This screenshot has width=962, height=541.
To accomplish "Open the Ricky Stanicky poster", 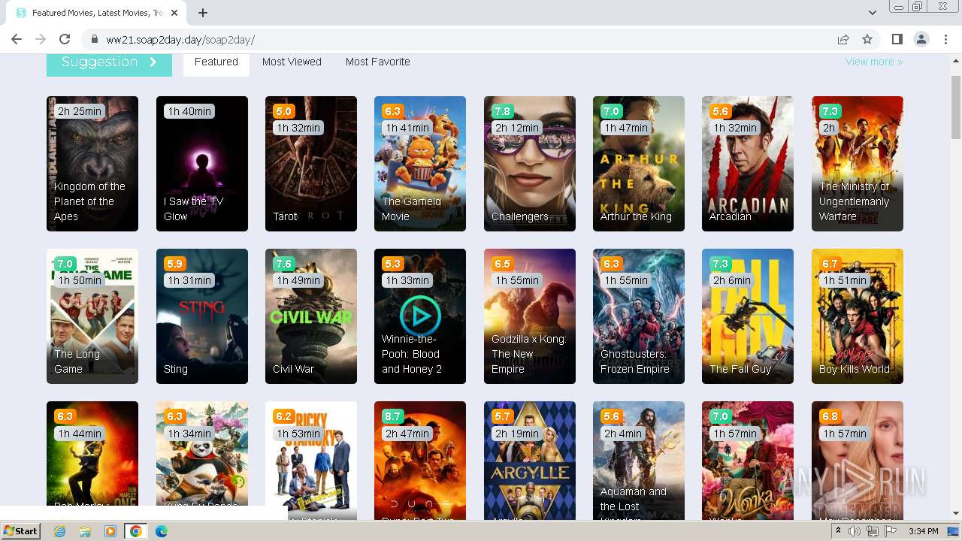I will [x=311, y=460].
